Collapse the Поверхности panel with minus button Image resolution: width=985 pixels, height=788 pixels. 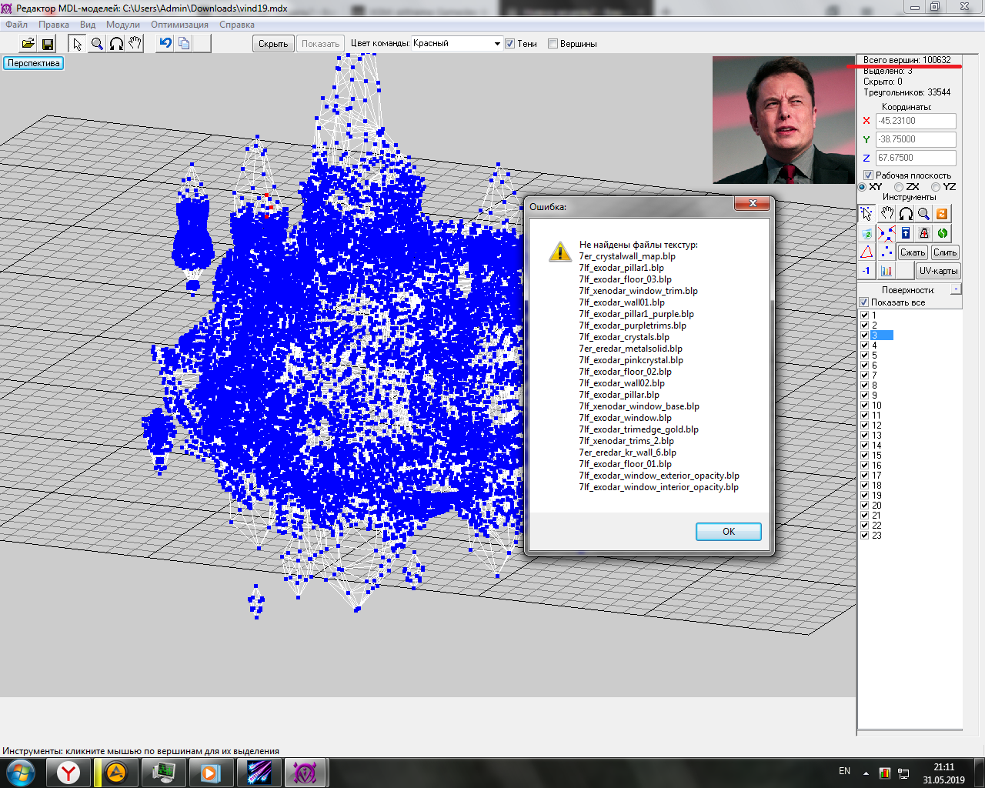point(956,289)
